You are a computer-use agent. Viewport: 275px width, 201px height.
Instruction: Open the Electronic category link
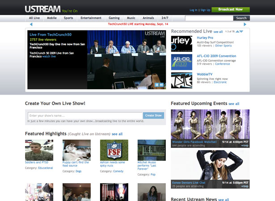[220, 82]
